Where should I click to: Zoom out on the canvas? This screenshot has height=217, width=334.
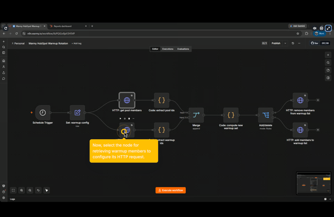click(x=30, y=191)
